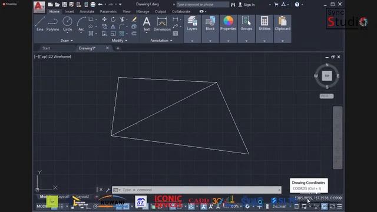377x212 pixels.
Task: Create a new drawing from quick access toolbar
Action: click(x=50, y=4)
